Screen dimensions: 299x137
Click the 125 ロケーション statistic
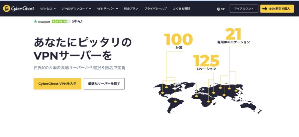point(206,63)
